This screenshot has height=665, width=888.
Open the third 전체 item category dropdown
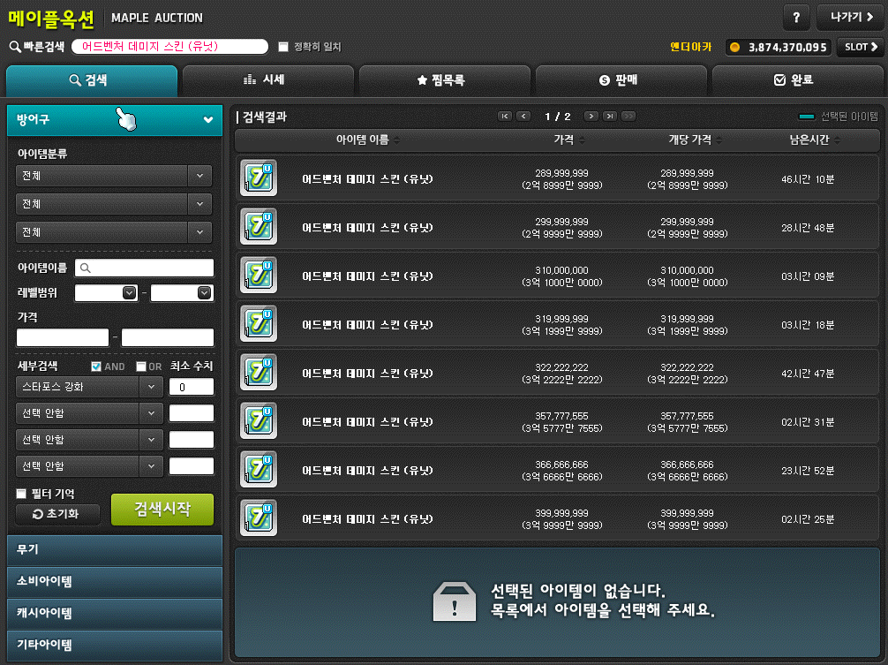[x=114, y=232]
